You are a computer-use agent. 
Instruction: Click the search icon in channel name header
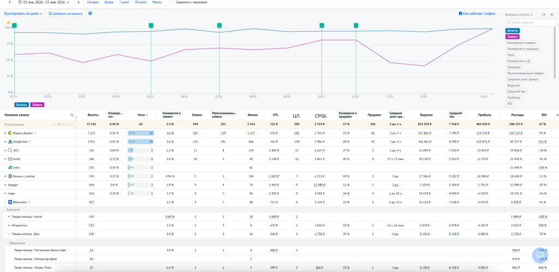coord(72,115)
